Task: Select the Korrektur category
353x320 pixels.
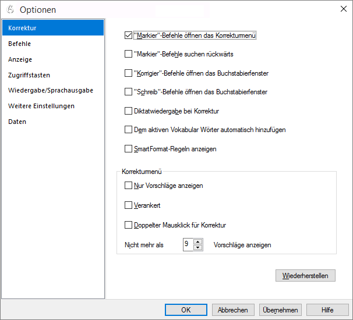Action: [x=53, y=28]
